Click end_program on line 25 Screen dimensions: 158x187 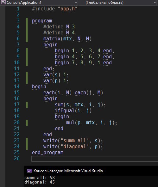47,153
